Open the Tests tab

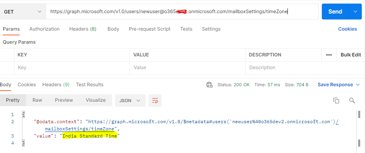[x=186, y=29]
